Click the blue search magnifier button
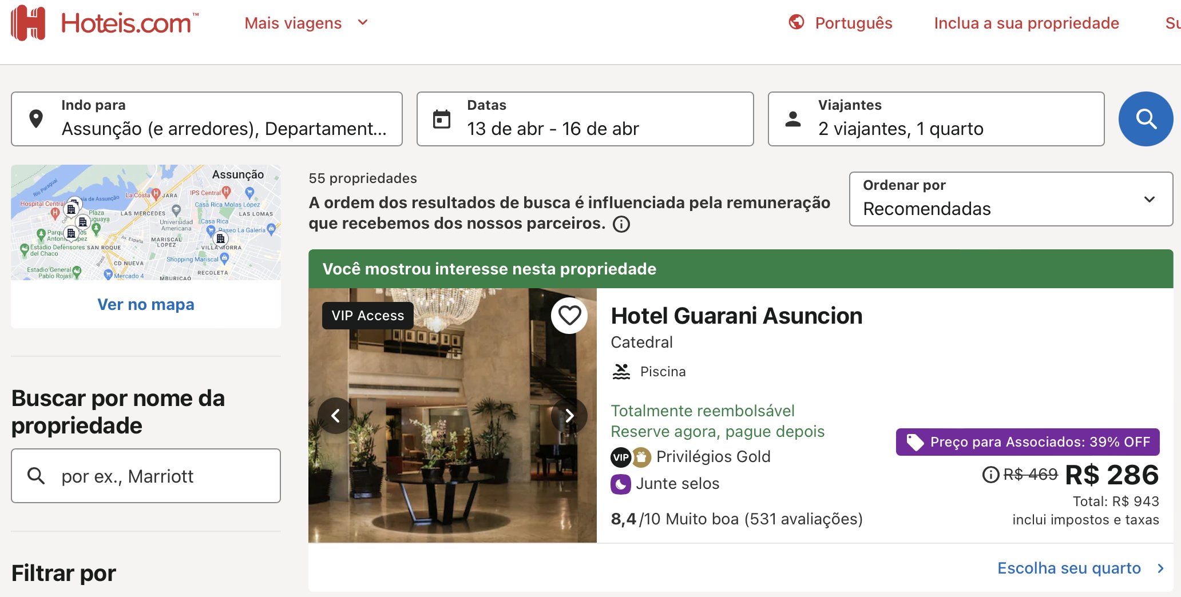The width and height of the screenshot is (1181, 597). (x=1146, y=119)
